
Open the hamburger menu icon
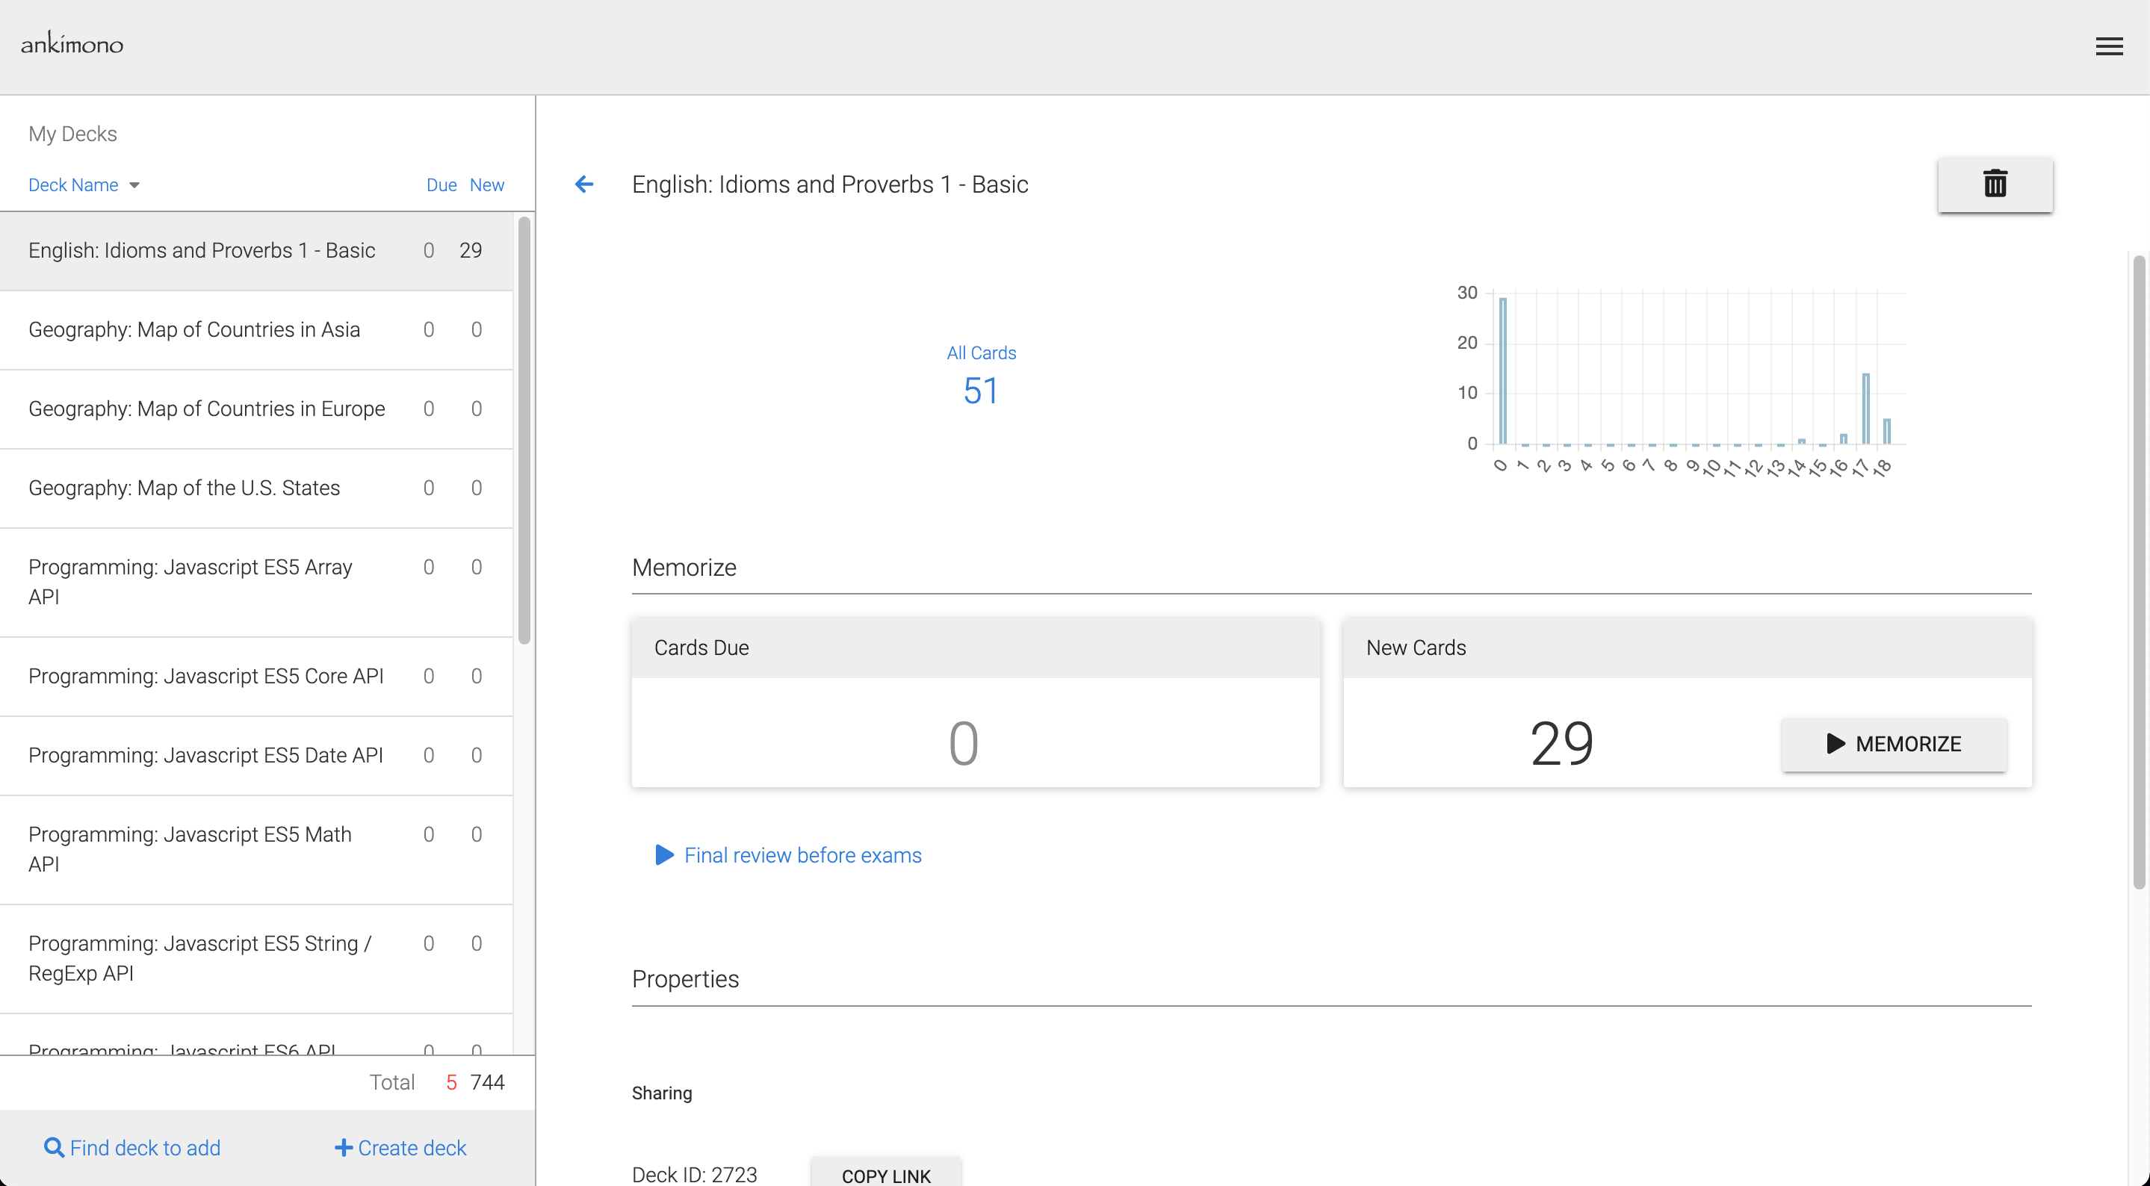[2108, 47]
